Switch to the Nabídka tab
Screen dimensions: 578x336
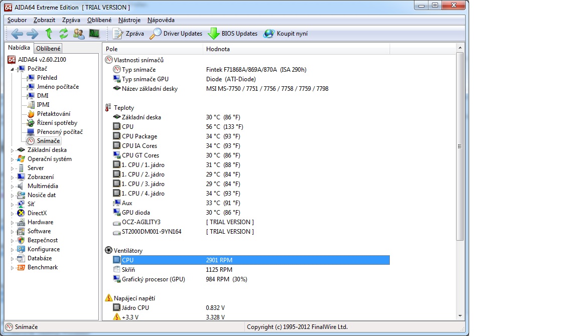[19, 48]
